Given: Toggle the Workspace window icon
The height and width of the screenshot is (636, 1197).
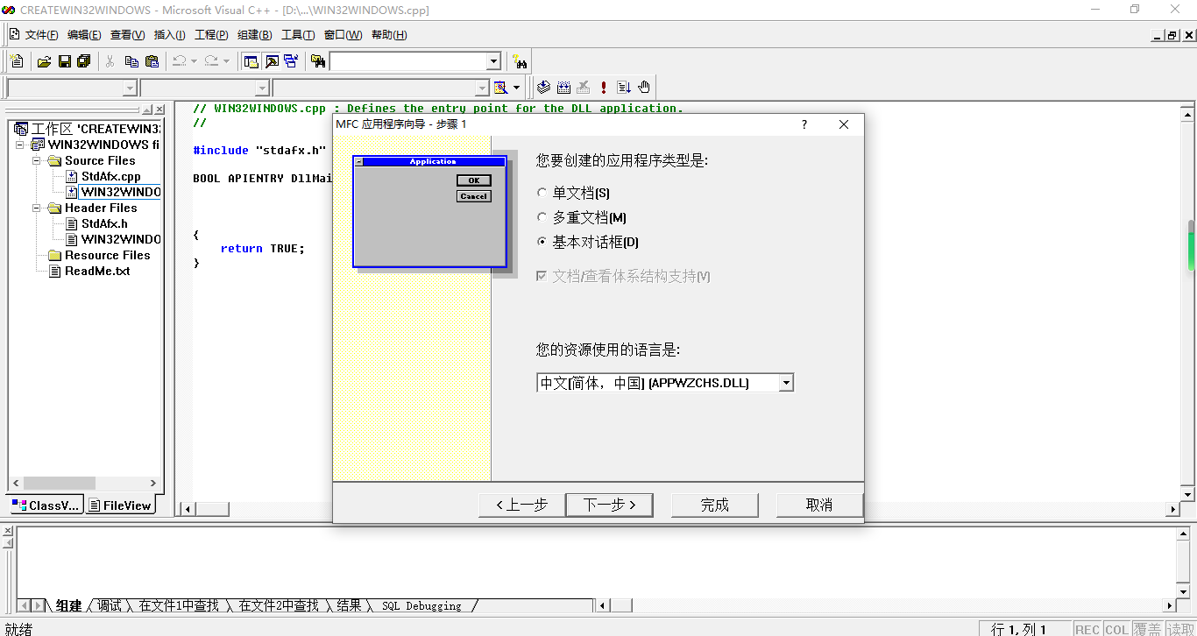Looking at the screenshot, I should pyautogui.click(x=251, y=61).
